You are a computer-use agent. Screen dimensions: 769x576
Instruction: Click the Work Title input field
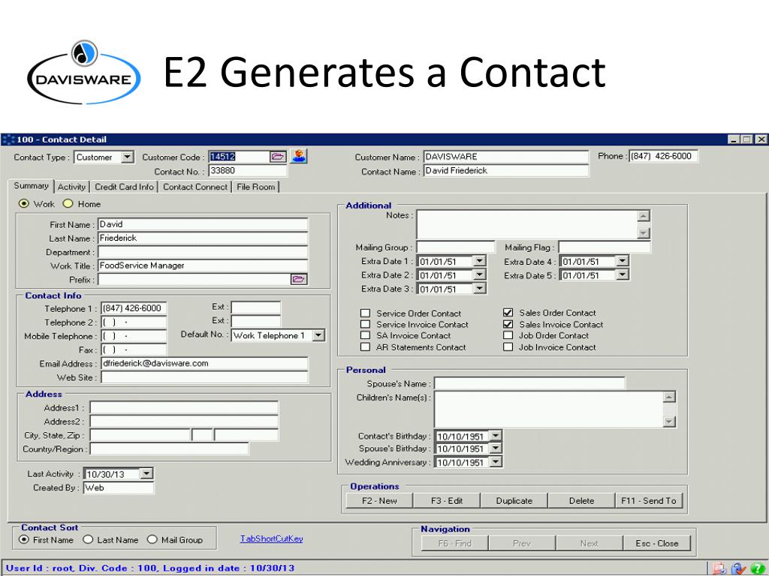pyautogui.click(x=203, y=265)
